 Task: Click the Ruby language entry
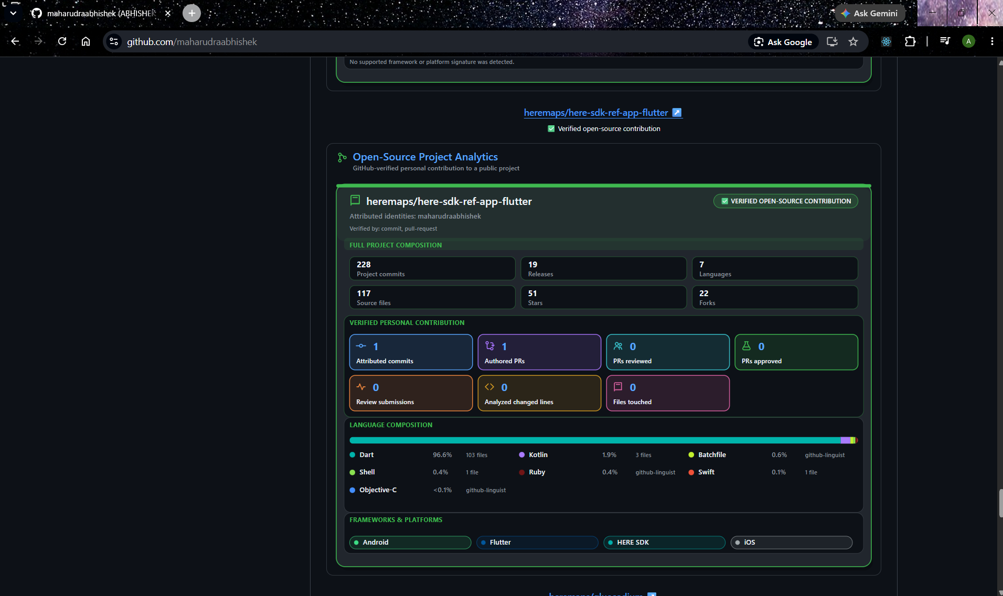[537, 472]
